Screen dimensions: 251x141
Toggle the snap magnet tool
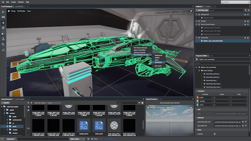pos(3,44)
